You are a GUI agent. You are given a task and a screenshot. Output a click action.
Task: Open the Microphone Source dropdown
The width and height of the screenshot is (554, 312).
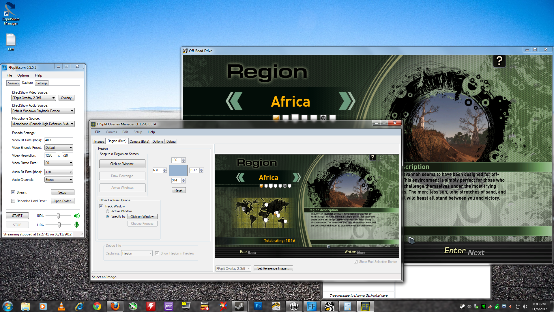coord(43,124)
